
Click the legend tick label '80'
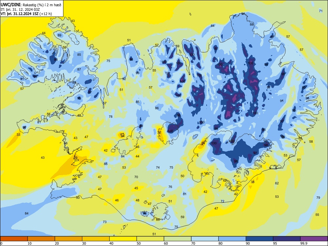click(x=220, y=243)
